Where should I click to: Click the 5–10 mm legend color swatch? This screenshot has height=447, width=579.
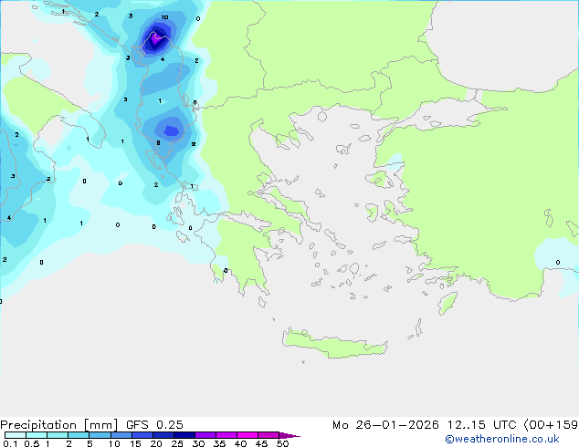[100, 435]
